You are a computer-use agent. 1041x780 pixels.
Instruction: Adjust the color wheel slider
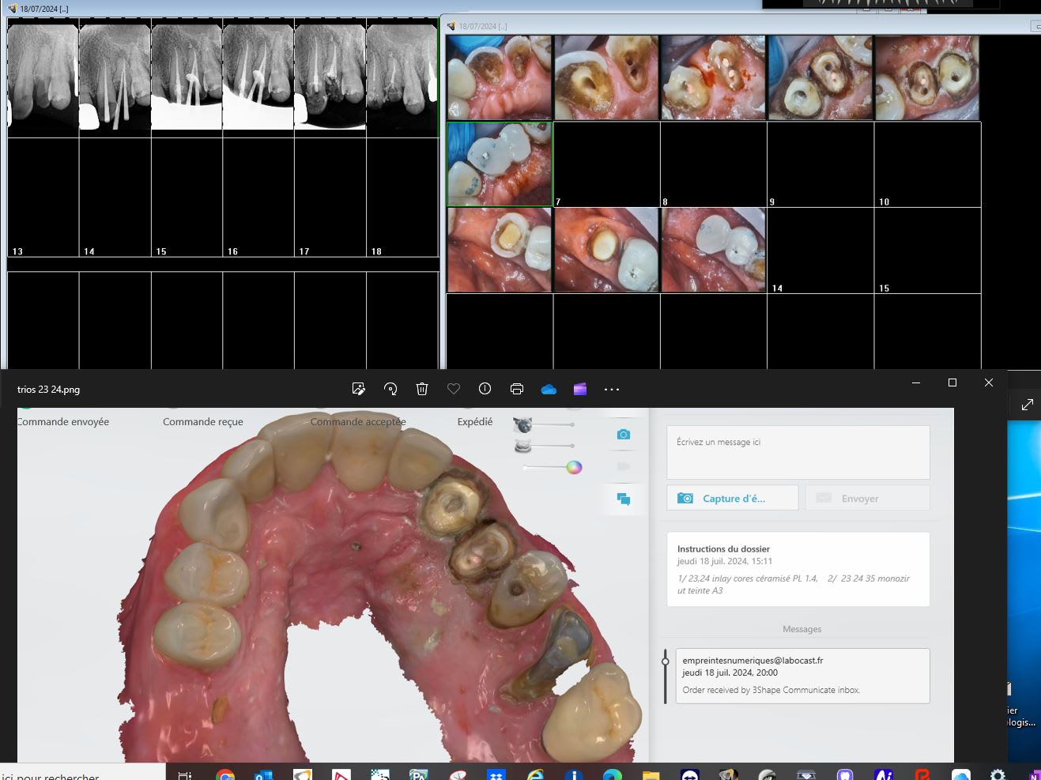click(x=574, y=467)
